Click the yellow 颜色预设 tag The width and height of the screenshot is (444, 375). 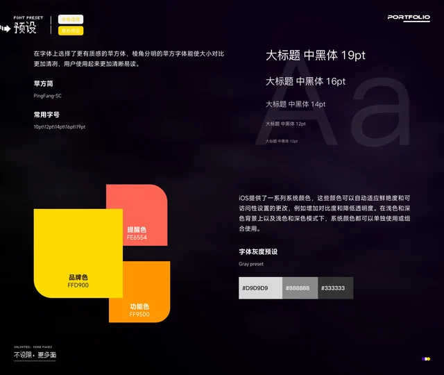coord(71,31)
